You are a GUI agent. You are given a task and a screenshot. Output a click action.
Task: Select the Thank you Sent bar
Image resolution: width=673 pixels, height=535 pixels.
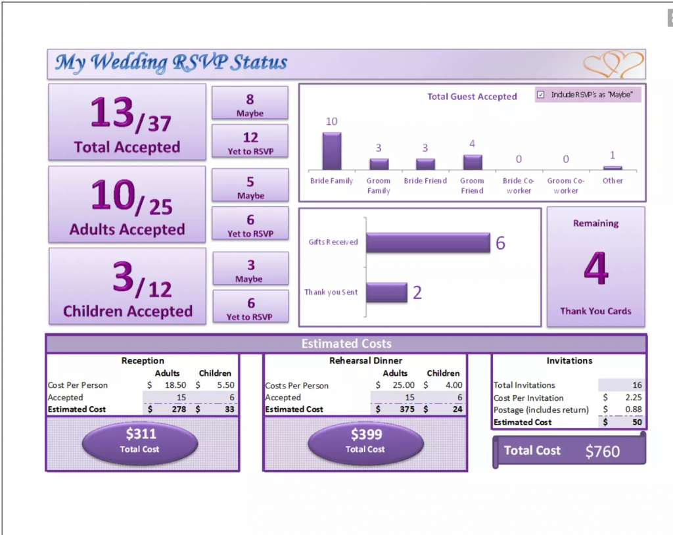pos(388,291)
